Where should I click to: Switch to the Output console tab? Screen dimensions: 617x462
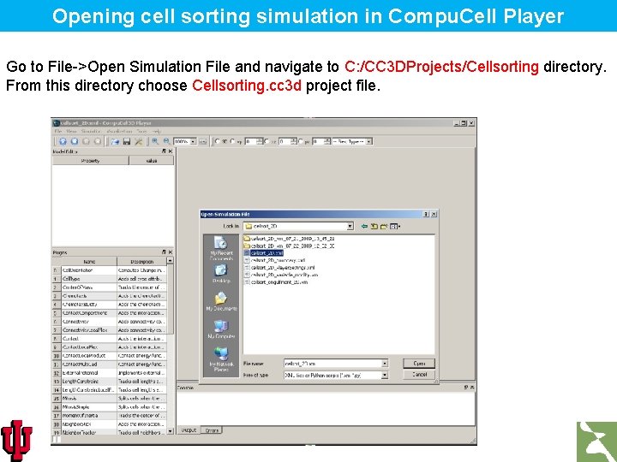click(189, 430)
